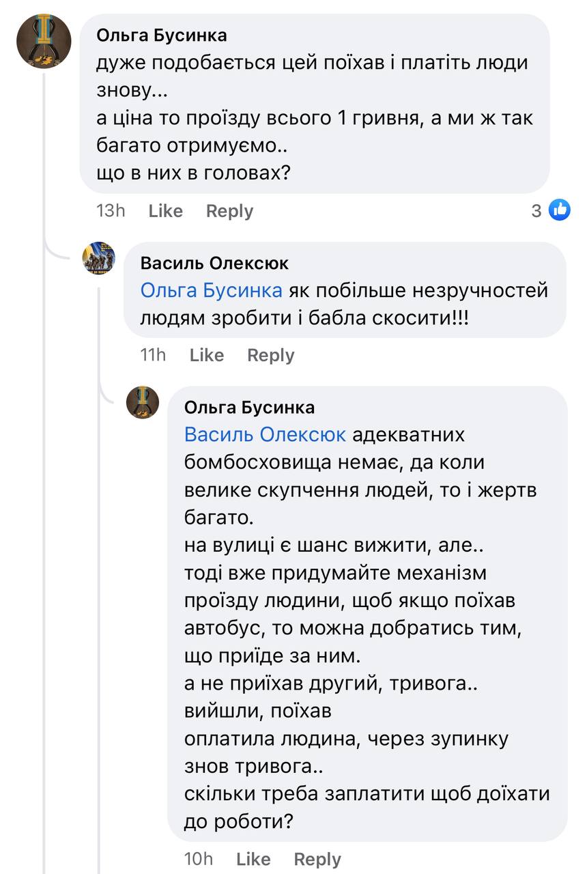587x874 pixels.
Task: Reply to Василь Олексюк's 11h comment
Action: (x=270, y=355)
